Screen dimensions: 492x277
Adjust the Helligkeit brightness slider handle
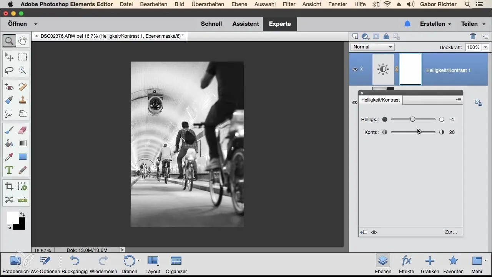click(412, 119)
